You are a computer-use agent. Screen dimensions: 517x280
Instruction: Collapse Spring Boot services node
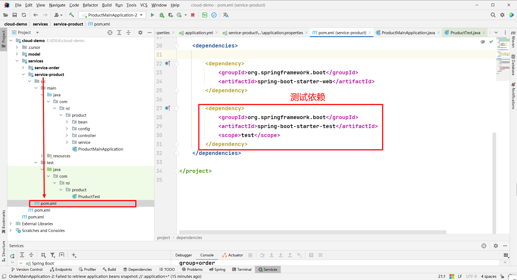point(21,263)
